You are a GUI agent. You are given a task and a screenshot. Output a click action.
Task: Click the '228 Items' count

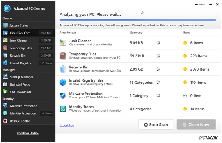199,56
